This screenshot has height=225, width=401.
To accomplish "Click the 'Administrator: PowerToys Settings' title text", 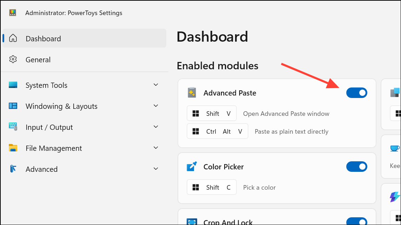I will tap(74, 13).
